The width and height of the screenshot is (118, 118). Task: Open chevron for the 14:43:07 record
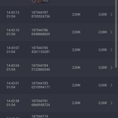112,50
